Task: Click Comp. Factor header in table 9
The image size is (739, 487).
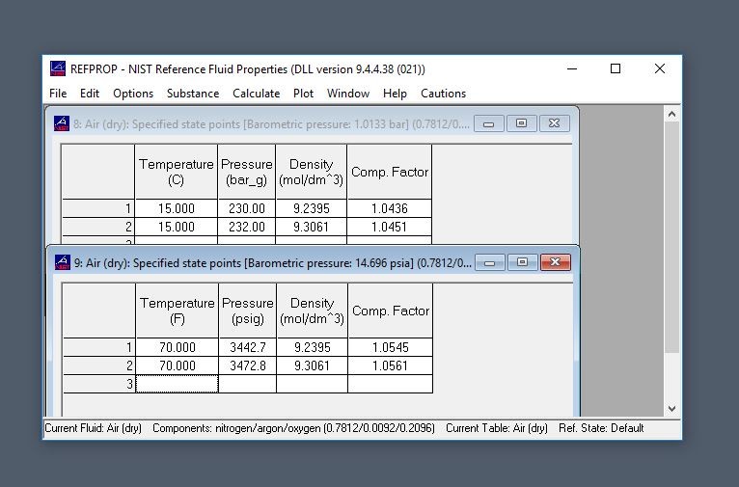Action: point(390,311)
